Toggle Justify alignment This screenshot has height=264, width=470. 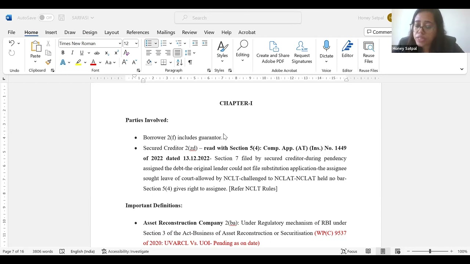click(x=177, y=53)
